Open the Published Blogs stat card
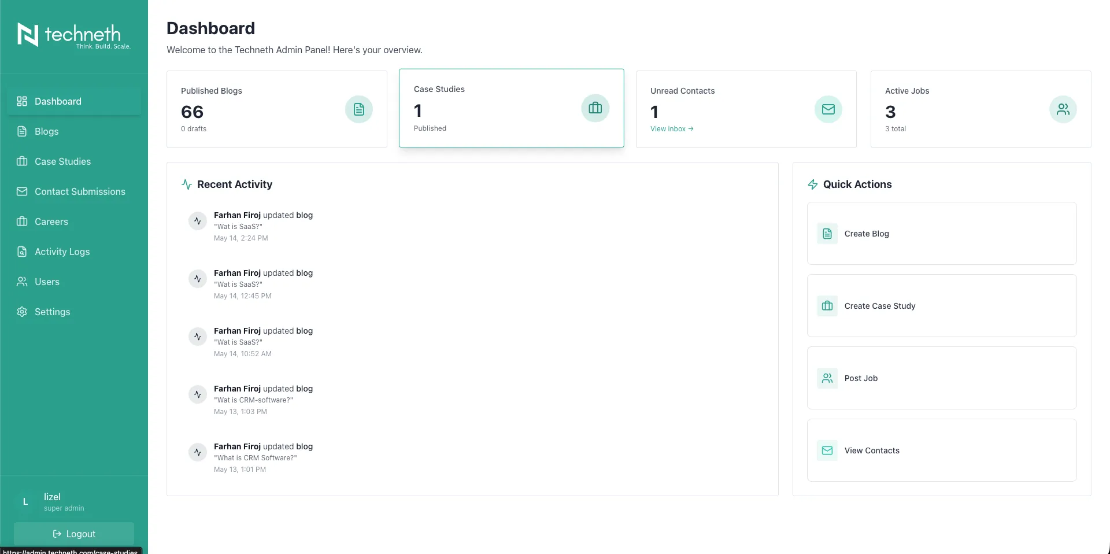The height and width of the screenshot is (554, 1110). pyautogui.click(x=277, y=109)
